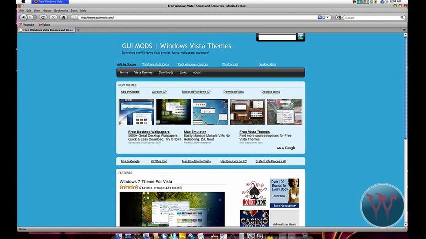Open the View menu
This screenshot has width=426, height=239.
point(36,10)
